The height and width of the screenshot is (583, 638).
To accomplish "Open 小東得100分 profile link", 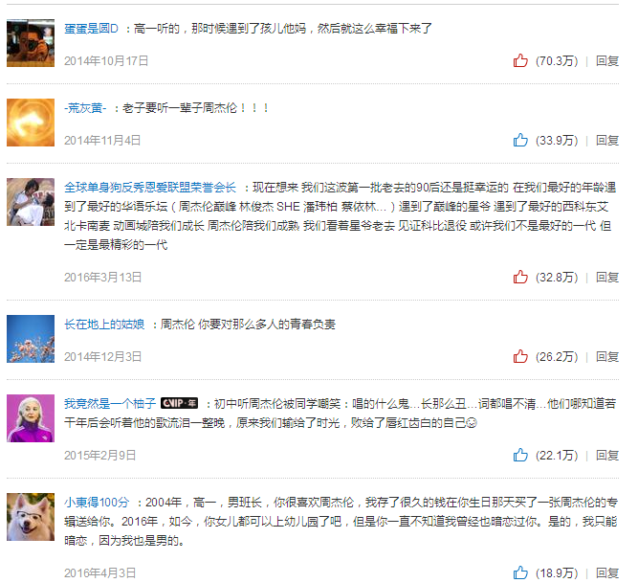I will (97, 502).
